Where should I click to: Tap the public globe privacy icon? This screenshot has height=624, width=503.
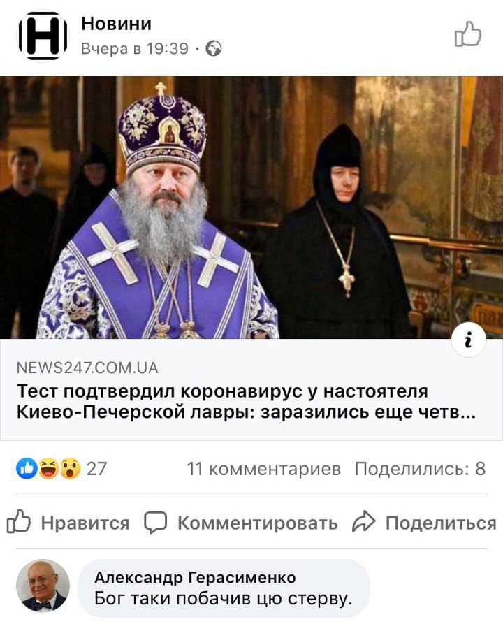(x=214, y=48)
